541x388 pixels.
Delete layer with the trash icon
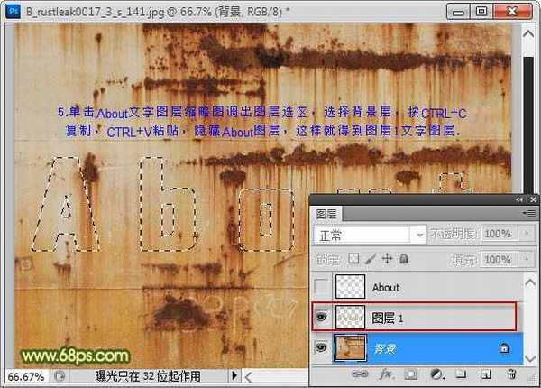[511, 374]
